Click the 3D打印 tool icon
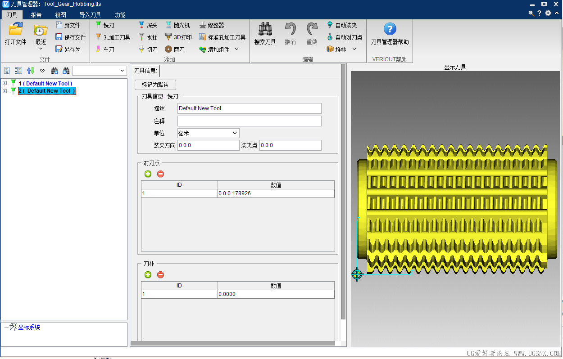 pos(168,37)
